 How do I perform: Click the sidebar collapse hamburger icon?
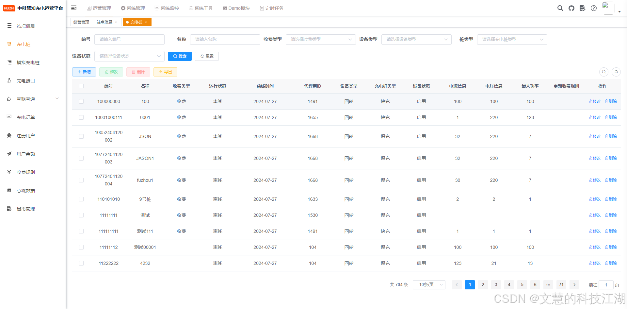click(x=74, y=8)
